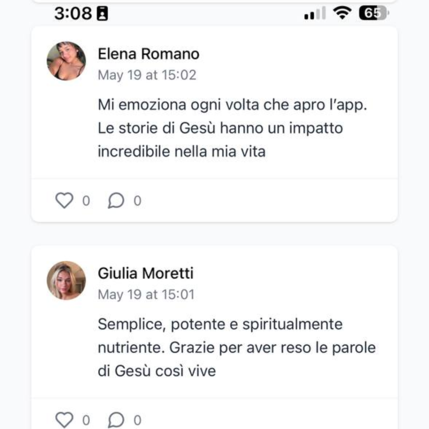
Task: Tap the May 19 at 15:01 timestamp
Action: click(146, 295)
